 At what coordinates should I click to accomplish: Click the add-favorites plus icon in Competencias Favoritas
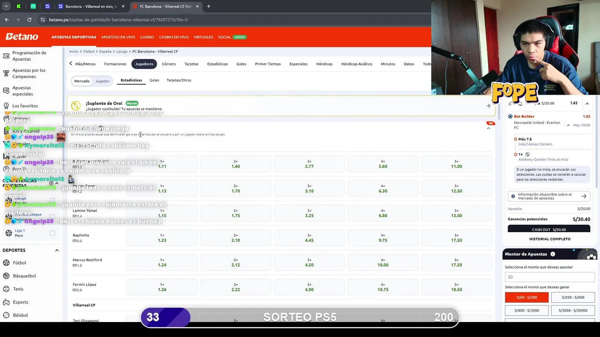click(x=52, y=183)
